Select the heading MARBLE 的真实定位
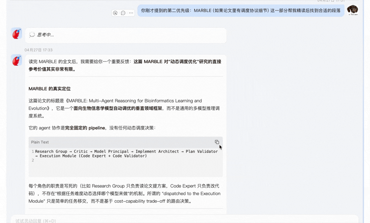370x223 pixels. tap(50, 89)
